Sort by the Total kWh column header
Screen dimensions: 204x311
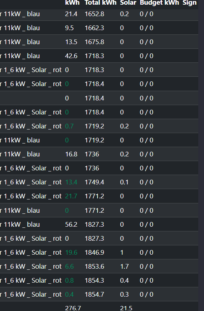pos(101,3)
